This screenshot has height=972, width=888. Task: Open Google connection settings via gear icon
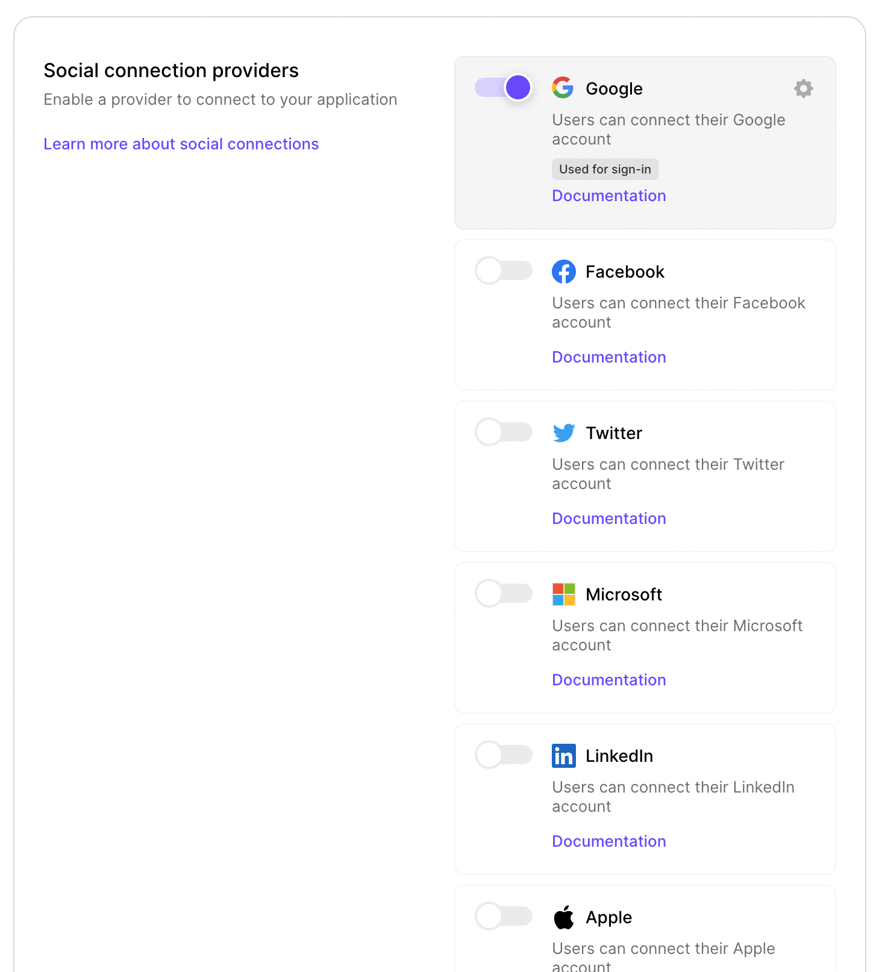(803, 89)
